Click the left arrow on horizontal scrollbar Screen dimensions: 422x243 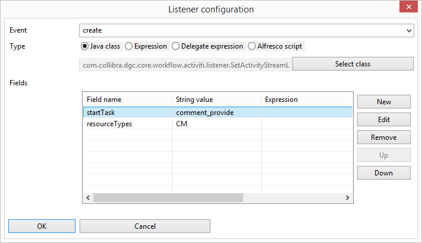(x=88, y=197)
